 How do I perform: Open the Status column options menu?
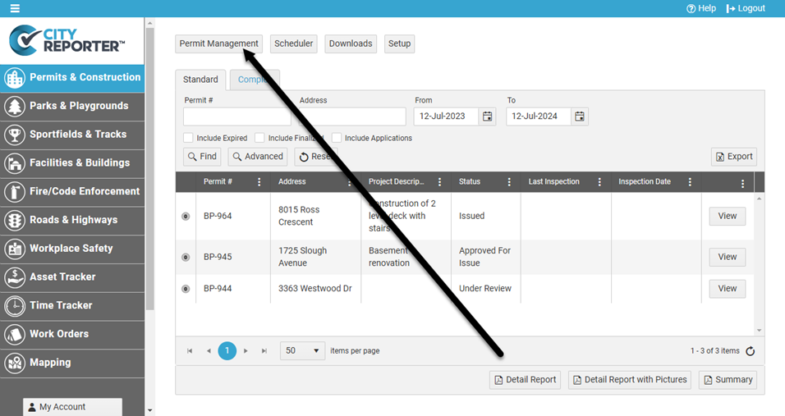point(510,182)
